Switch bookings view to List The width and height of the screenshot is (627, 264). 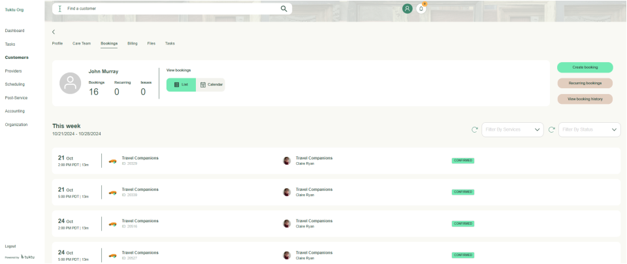(x=181, y=85)
